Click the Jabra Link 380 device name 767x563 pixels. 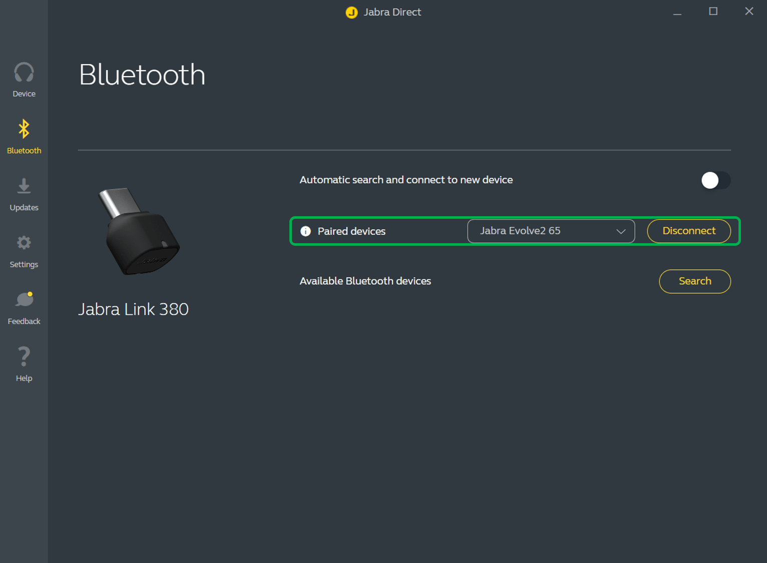pos(133,309)
